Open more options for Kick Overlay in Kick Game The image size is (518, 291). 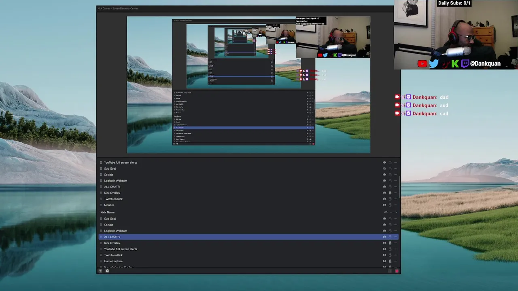[396, 243]
